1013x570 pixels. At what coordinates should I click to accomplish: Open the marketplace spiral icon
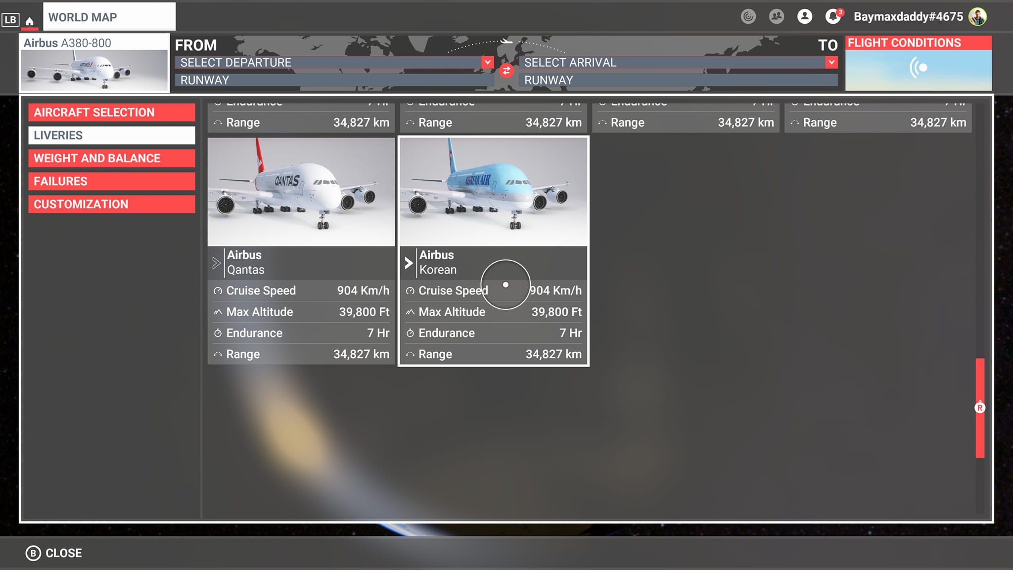coord(748,16)
